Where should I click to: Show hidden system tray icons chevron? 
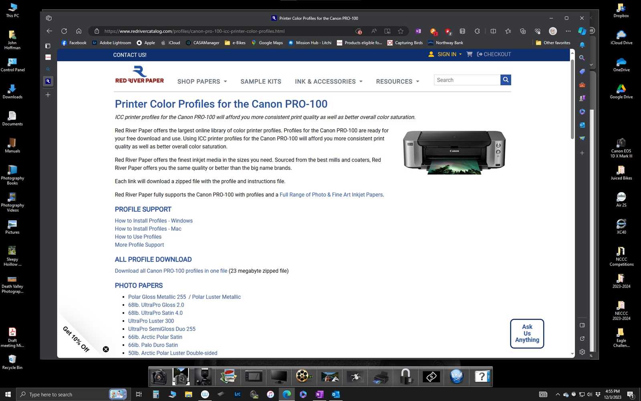[x=558, y=394]
